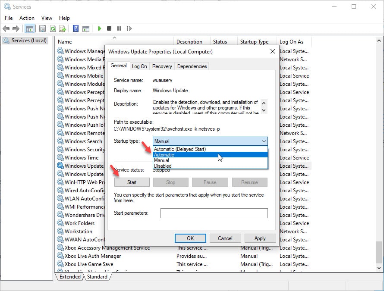
Task: Click the Show/Hide Action Pane icon
Action: (86, 28)
